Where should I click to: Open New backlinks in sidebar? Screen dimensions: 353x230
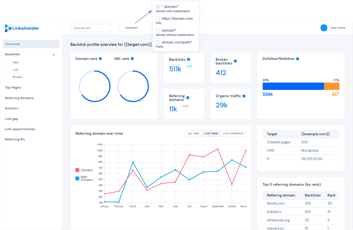16,62
